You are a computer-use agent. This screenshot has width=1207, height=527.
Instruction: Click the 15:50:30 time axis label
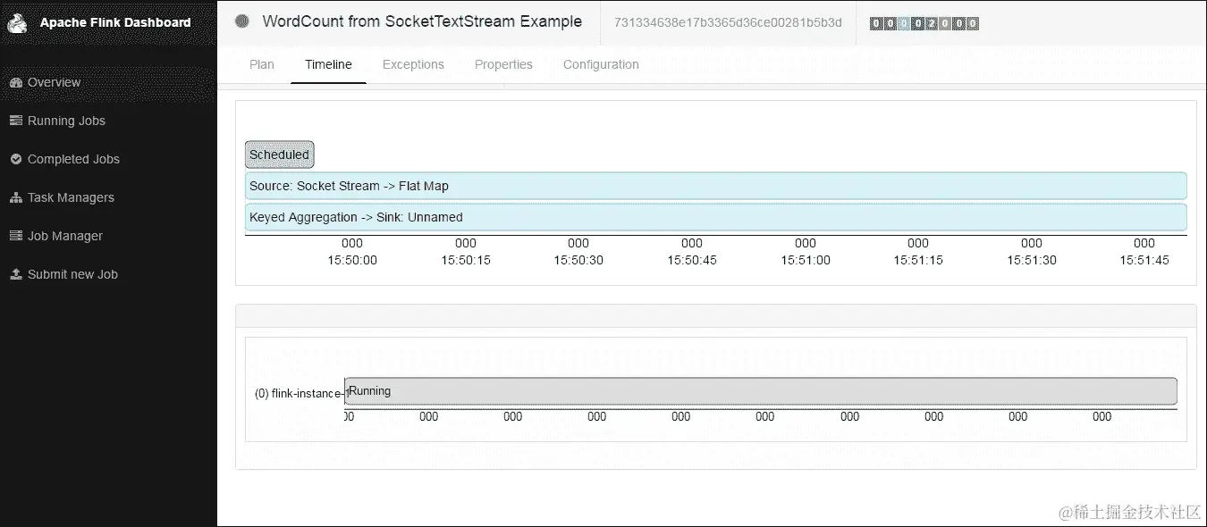(x=578, y=260)
